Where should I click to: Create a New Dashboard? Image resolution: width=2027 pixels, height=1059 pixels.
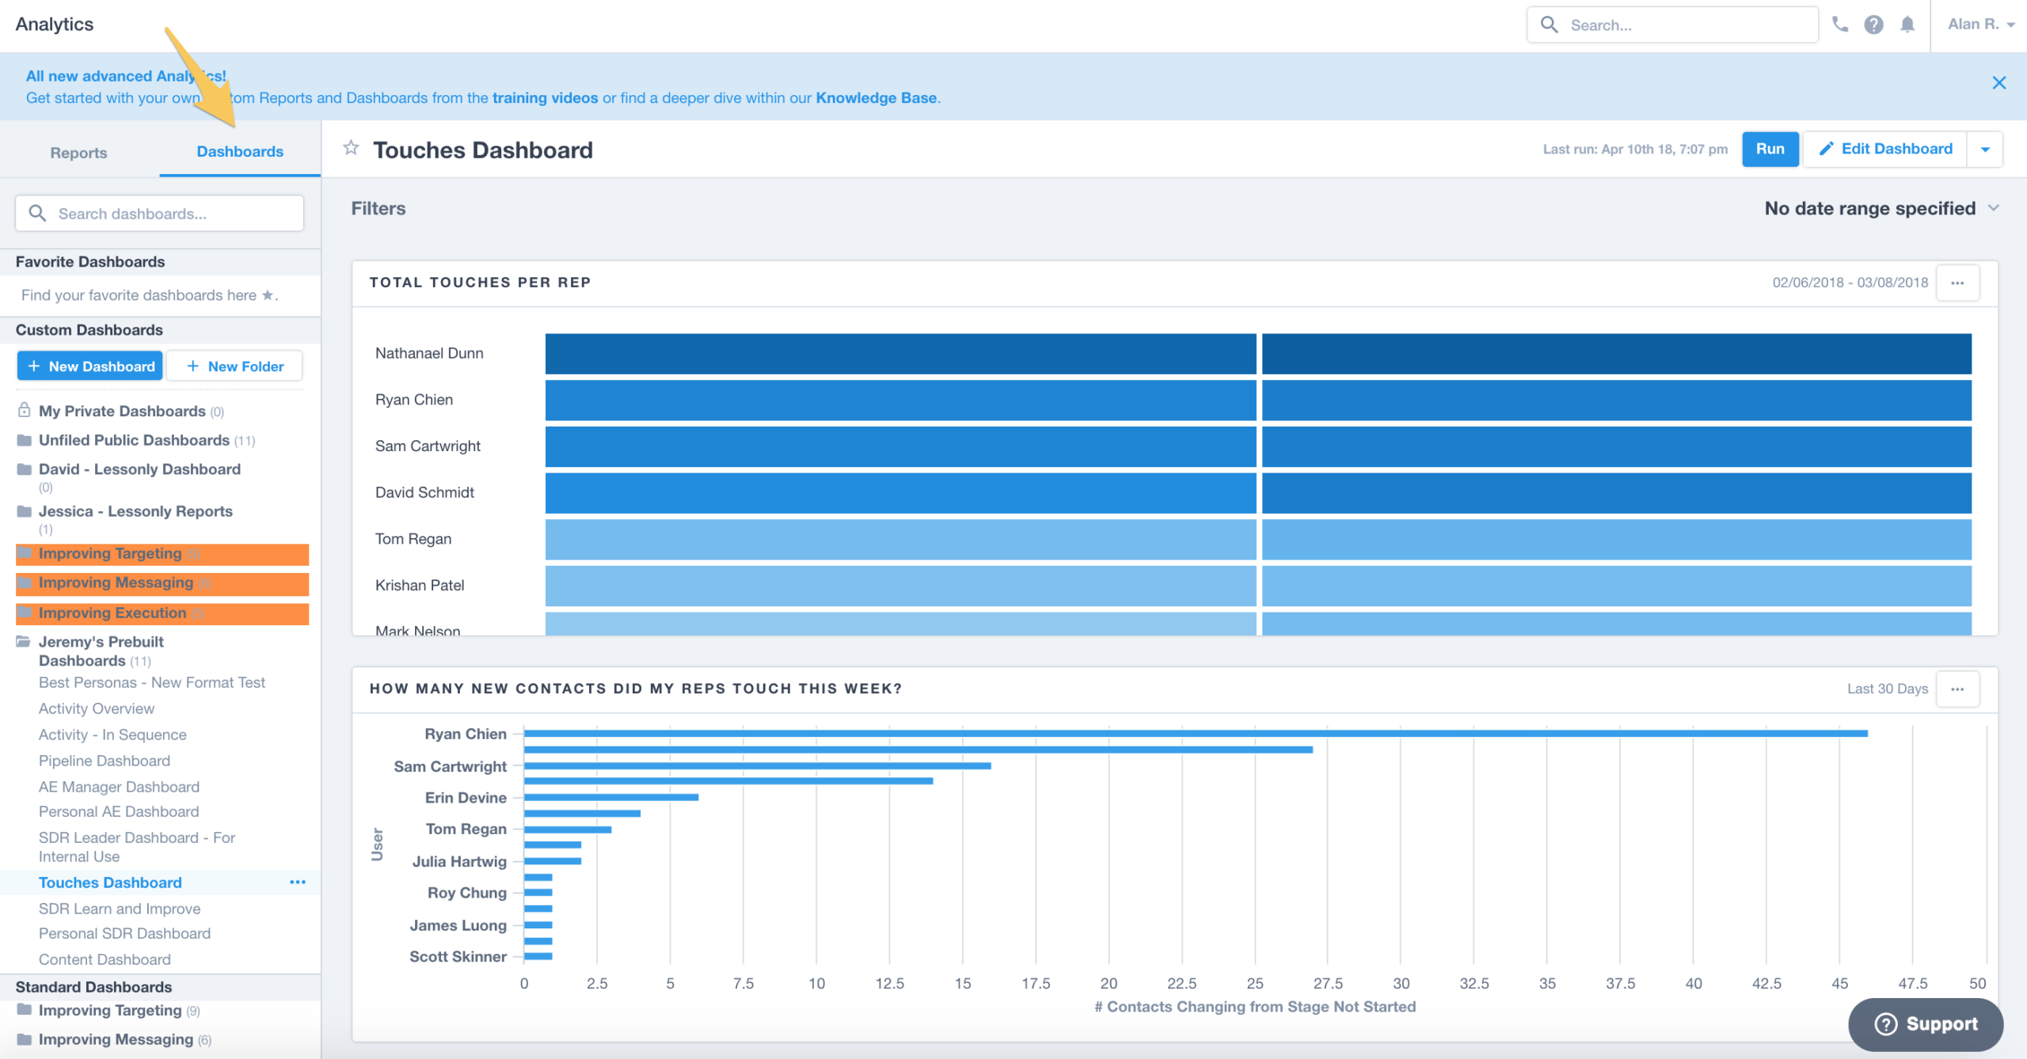90,366
